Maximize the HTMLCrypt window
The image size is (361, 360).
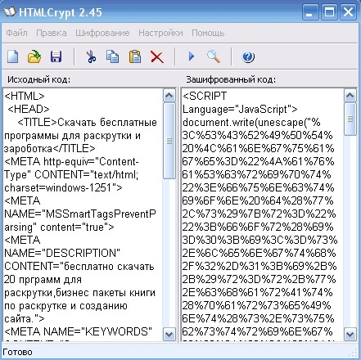[329, 12]
